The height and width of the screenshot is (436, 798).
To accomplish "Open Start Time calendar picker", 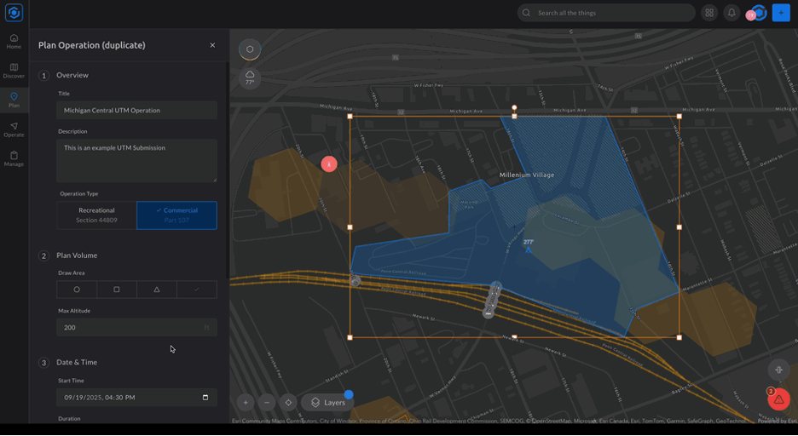I will (205, 398).
